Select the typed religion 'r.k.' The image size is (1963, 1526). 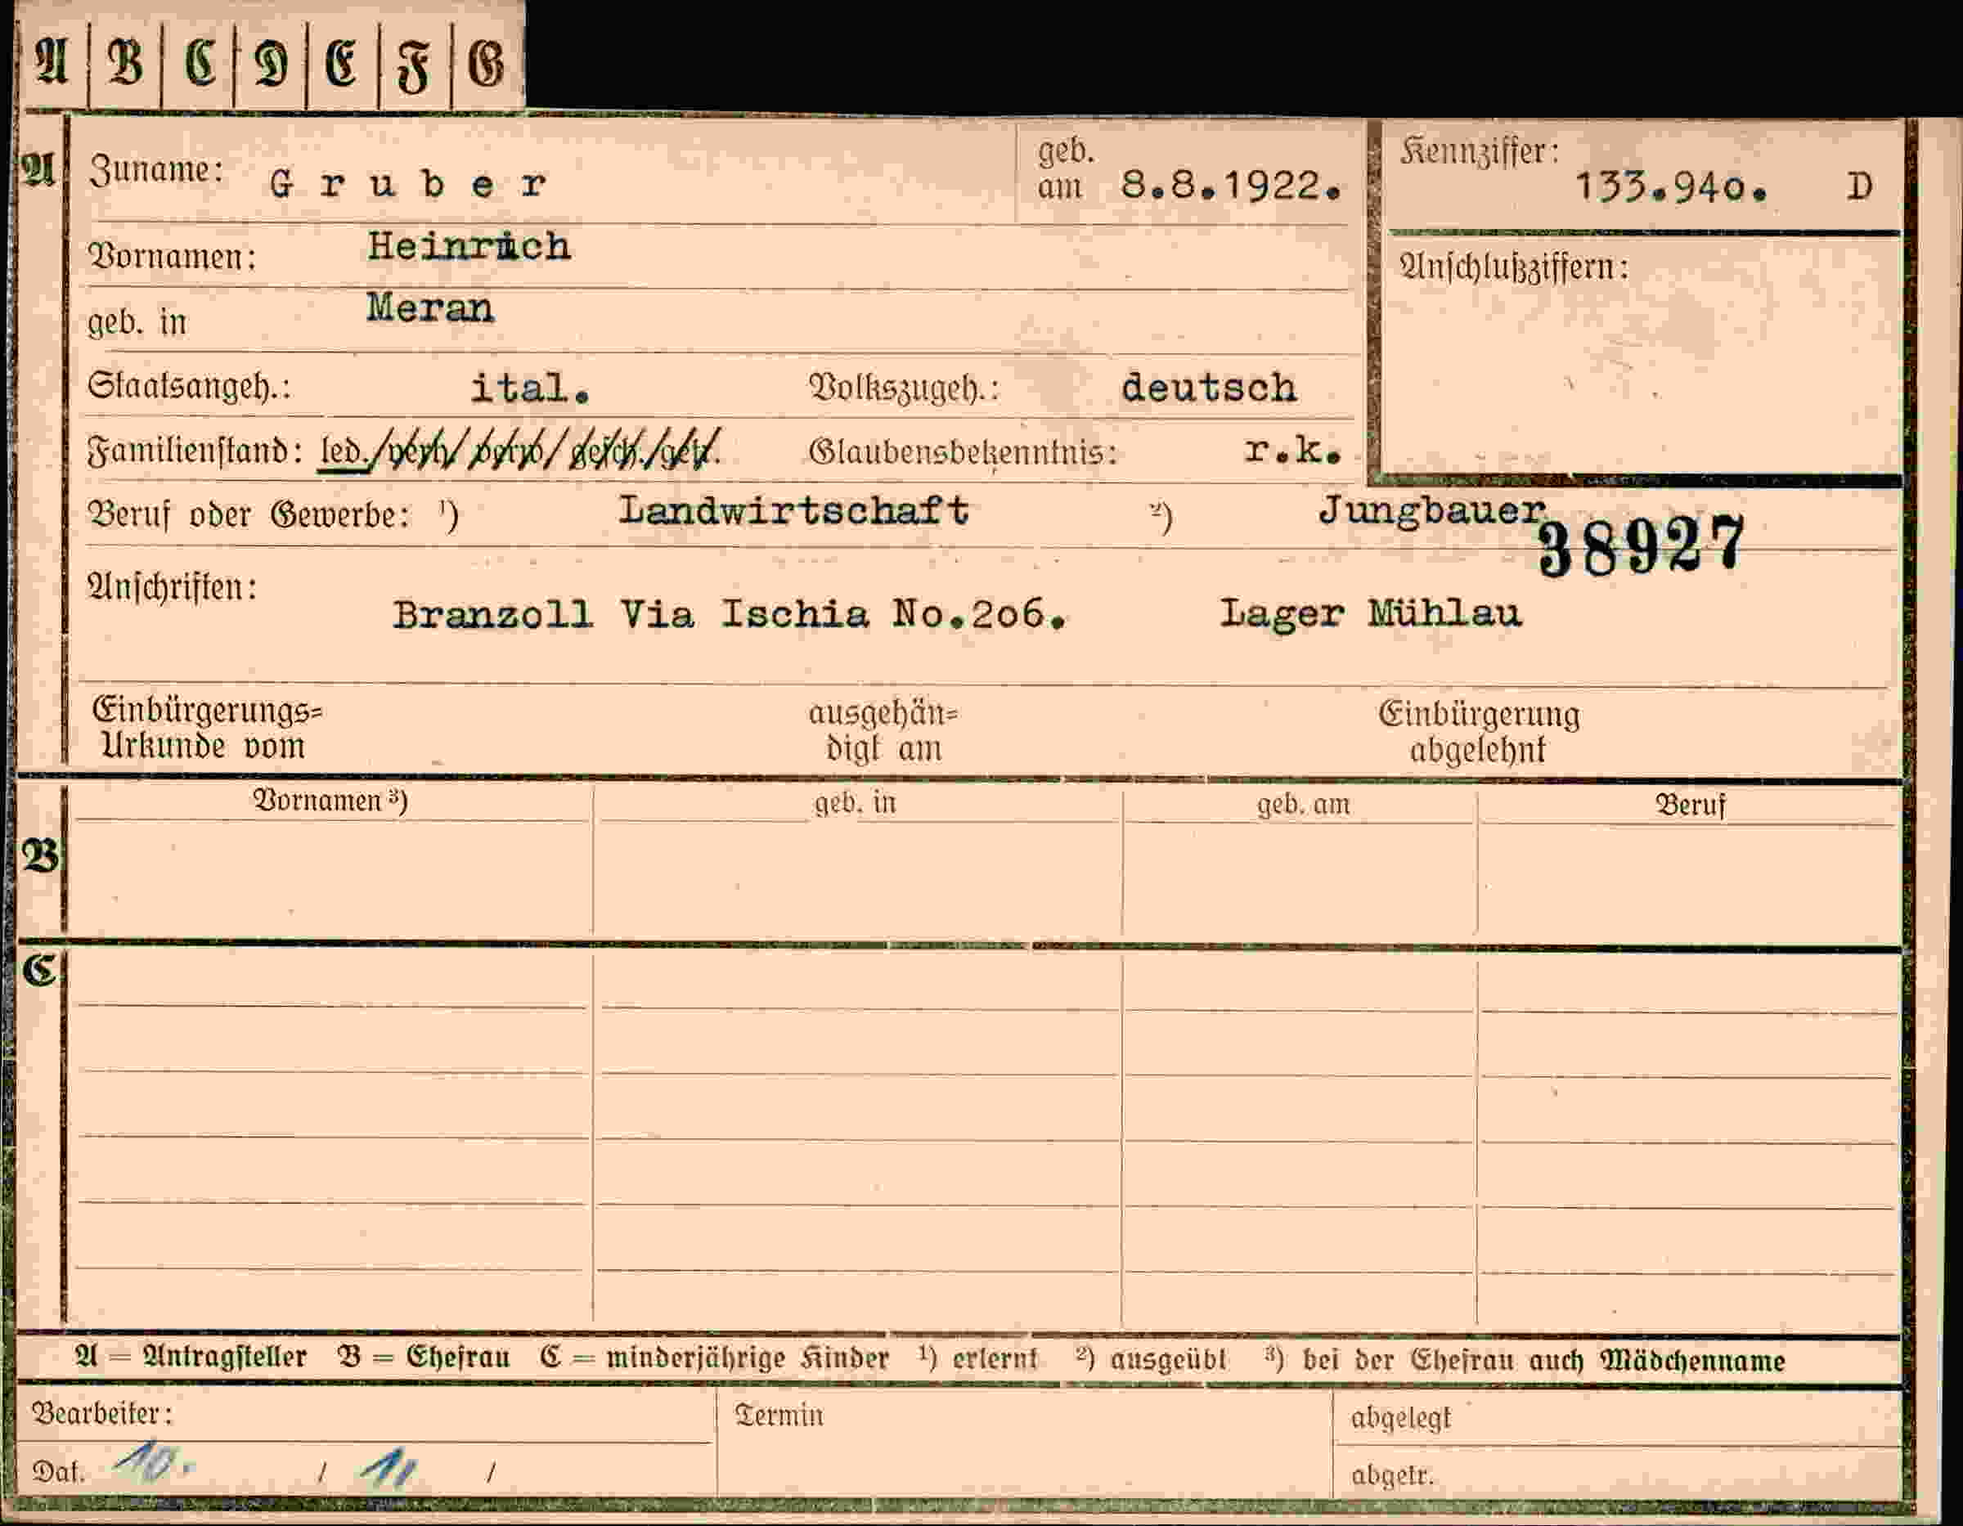[1293, 451]
